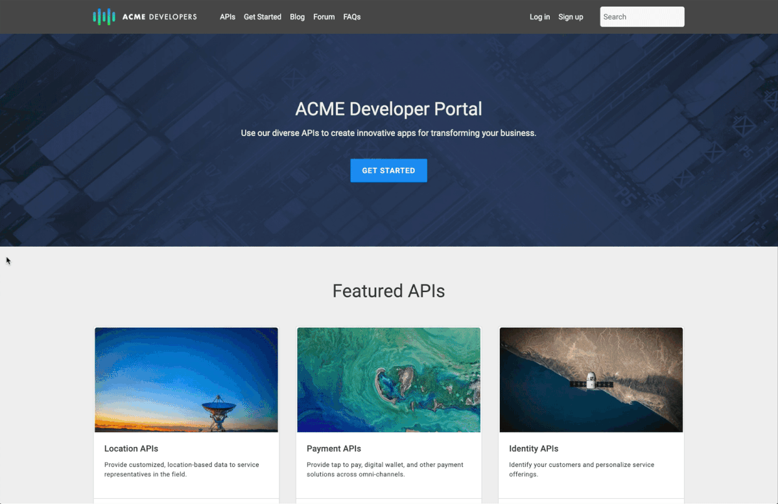Select the Identity APIs card title
The width and height of the screenshot is (778, 504).
[534, 448]
